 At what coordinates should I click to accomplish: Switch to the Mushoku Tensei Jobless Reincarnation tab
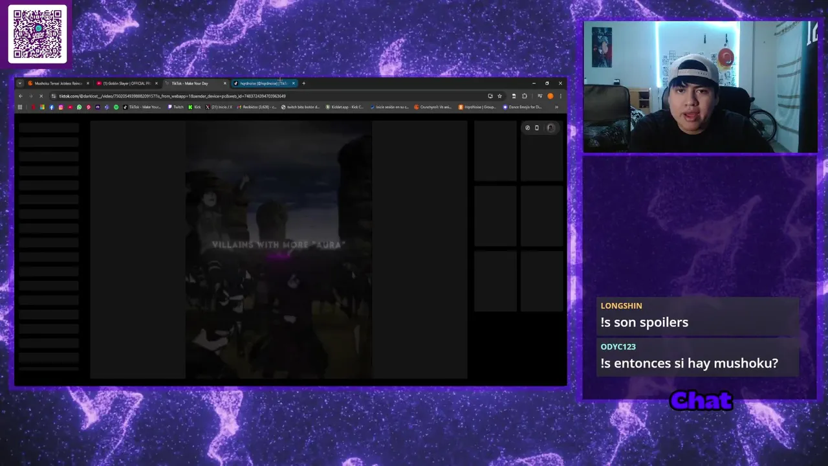point(57,83)
